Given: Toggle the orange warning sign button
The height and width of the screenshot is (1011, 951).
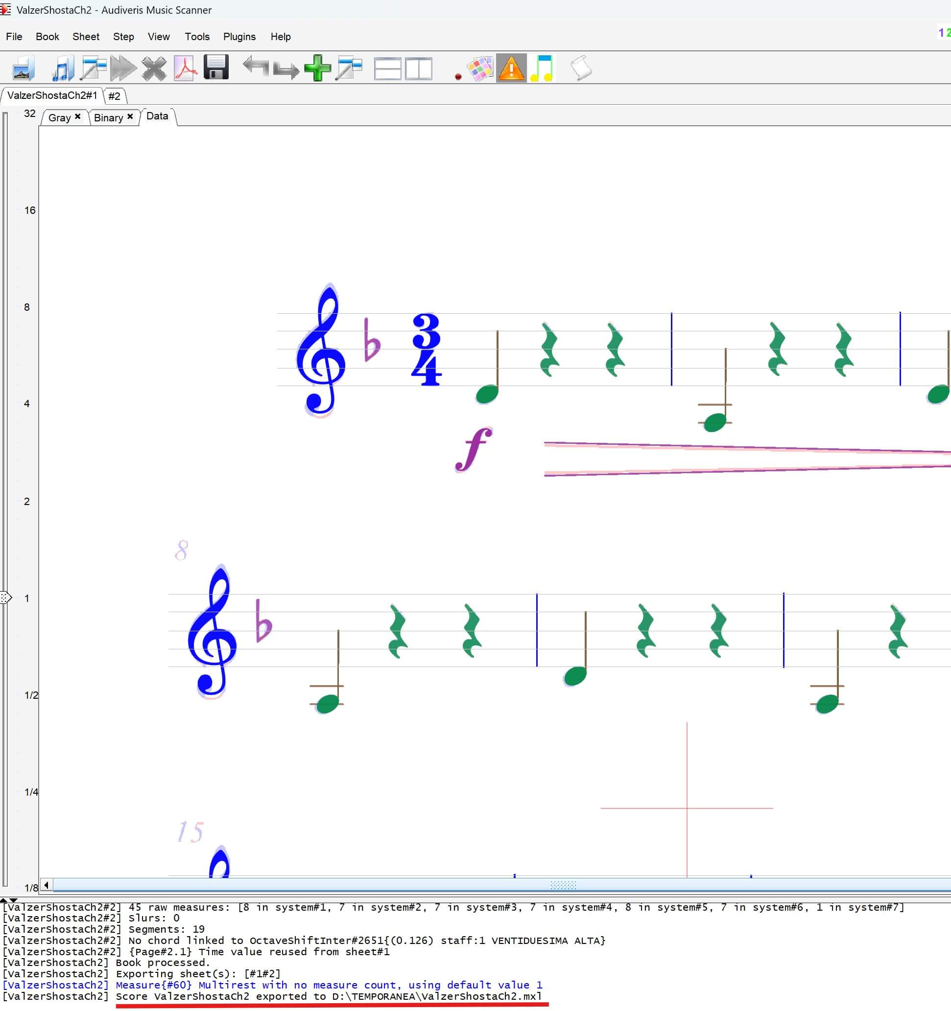Looking at the screenshot, I should click(x=511, y=68).
